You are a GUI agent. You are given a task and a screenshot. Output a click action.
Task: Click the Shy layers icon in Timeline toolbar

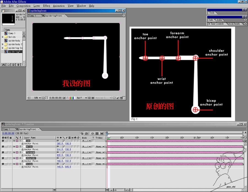(x=93, y=133)
